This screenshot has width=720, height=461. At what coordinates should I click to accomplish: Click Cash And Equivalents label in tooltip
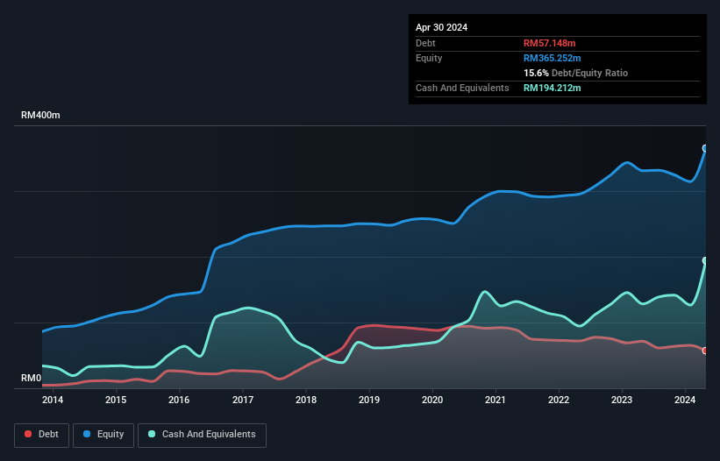click(x=462, y=88)
